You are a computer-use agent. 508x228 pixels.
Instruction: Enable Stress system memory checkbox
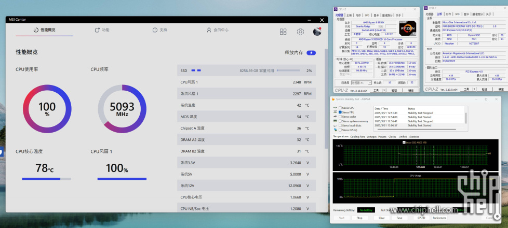pos(340,121)
